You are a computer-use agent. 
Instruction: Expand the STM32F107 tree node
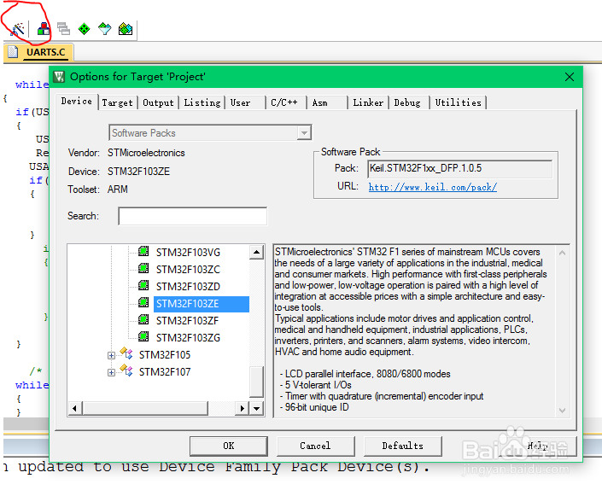tap(111, 372)
